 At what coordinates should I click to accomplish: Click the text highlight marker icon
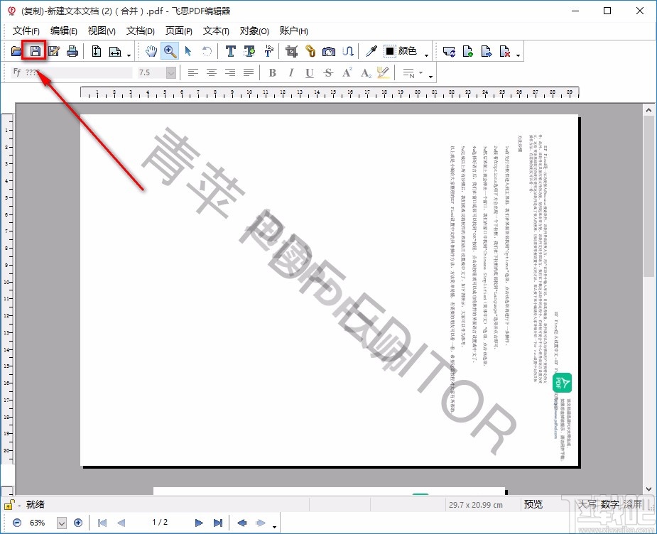(383, 72)
